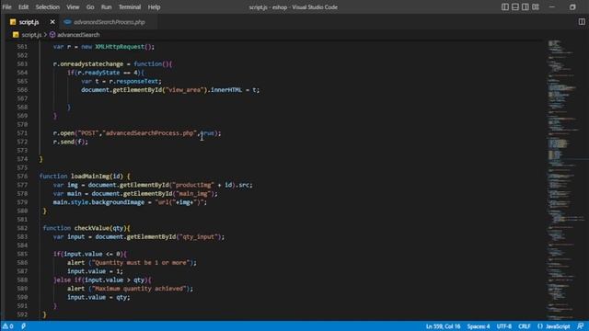The image size is (589, 331).
Task: Click the PHP file icon on advancedSearchProcess.php tab
Action: coord(67,22)
